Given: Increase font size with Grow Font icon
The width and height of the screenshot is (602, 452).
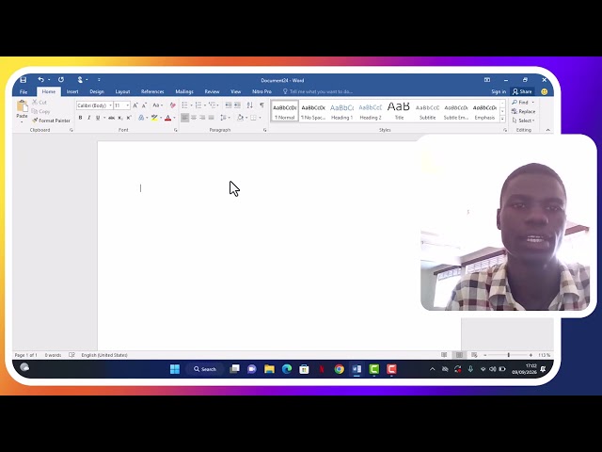Looking at the screenshot, I should tap(135, 105).
